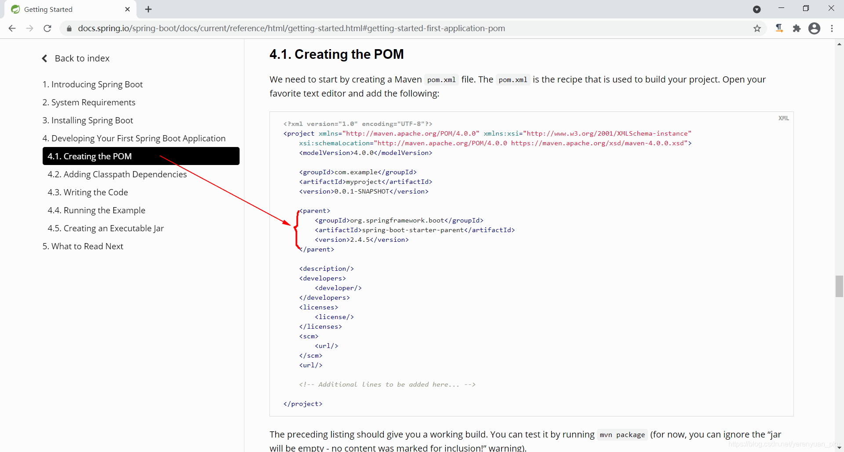844x452 pixels.
Task: Click the Back to index chevron icon
Action: tap(44, 58)
